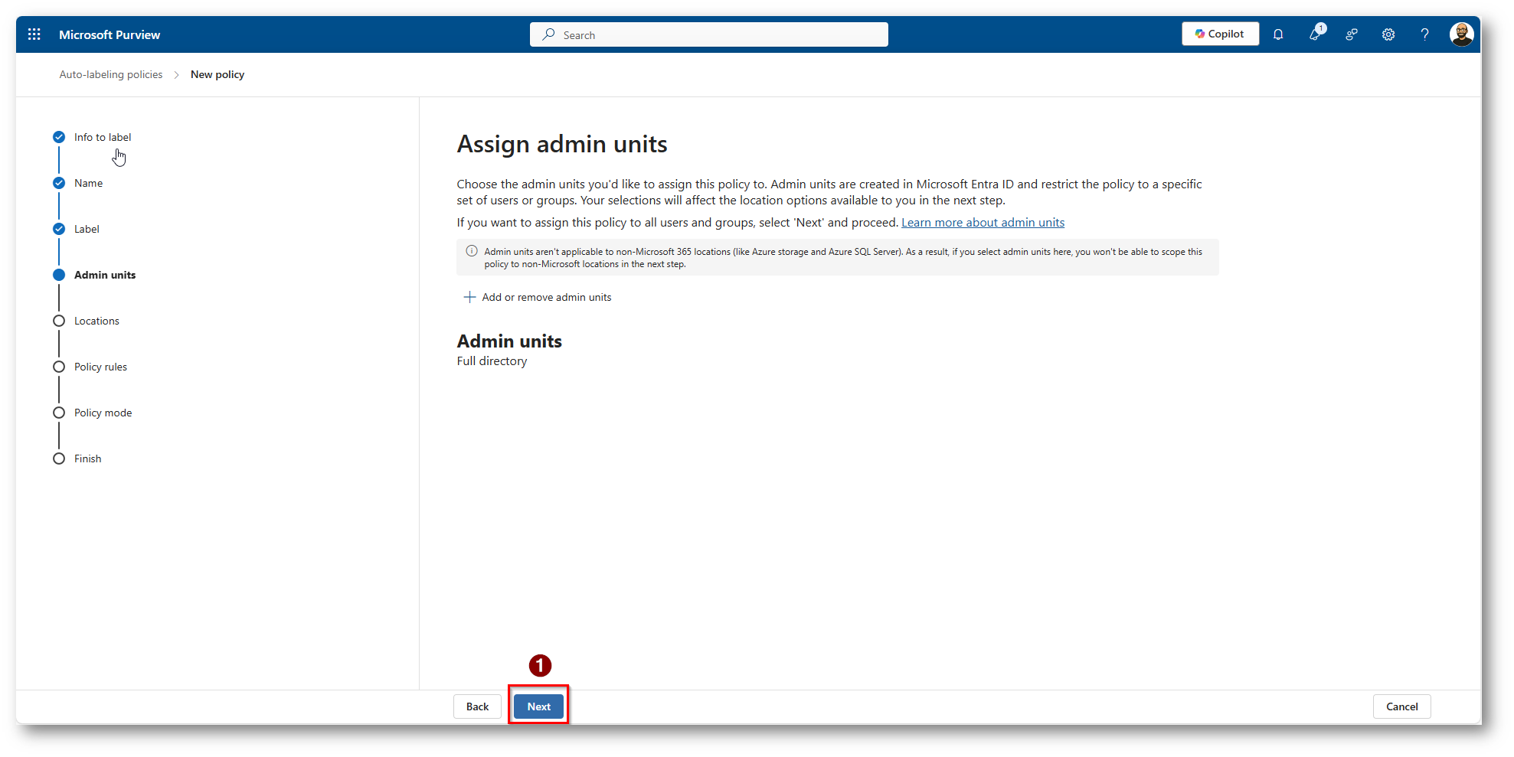
Task: Open Copilot
Action: [1220, 34]
